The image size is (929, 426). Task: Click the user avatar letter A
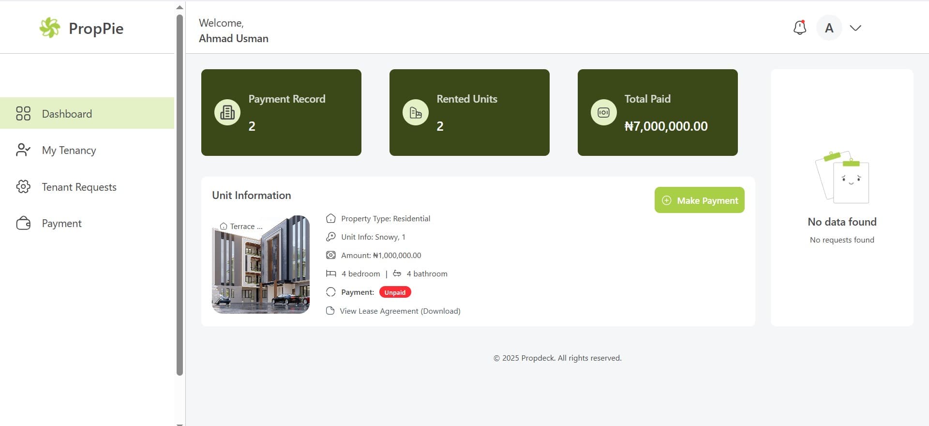point(829,28)
